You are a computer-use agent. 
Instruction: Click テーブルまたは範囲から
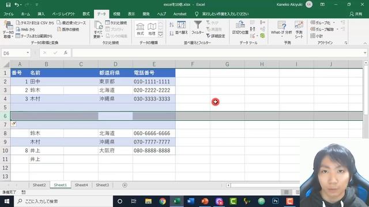34,36
